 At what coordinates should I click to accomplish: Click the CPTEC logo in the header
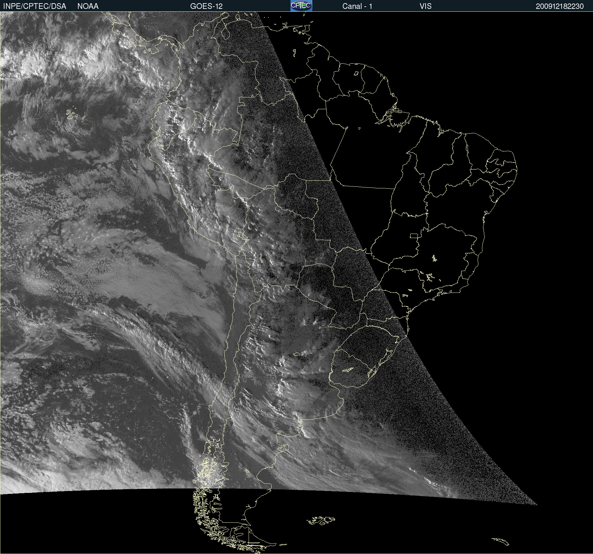click(x=301, y=6)
